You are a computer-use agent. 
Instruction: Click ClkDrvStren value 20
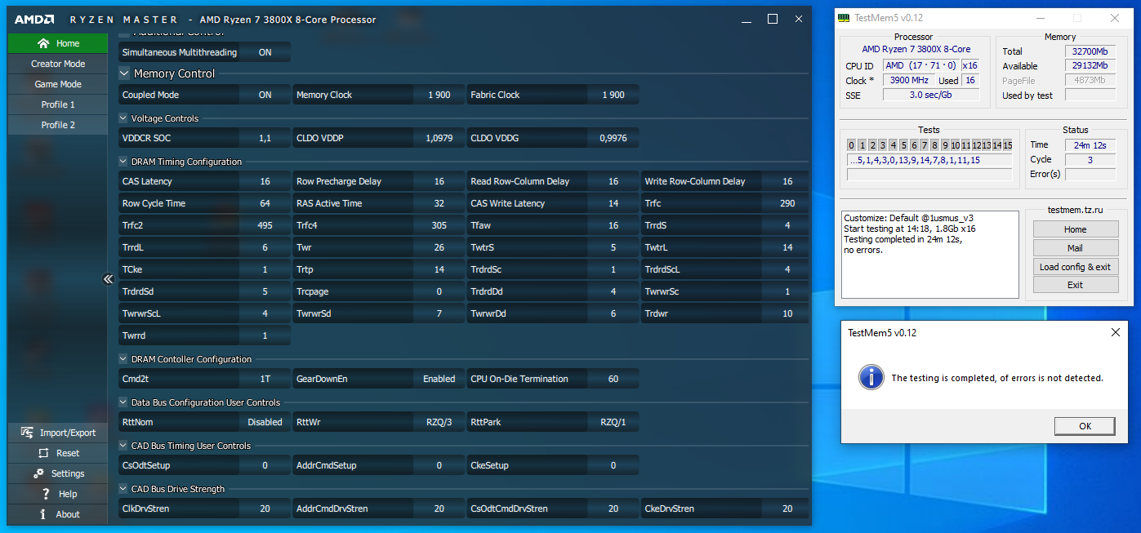point(265,509)
